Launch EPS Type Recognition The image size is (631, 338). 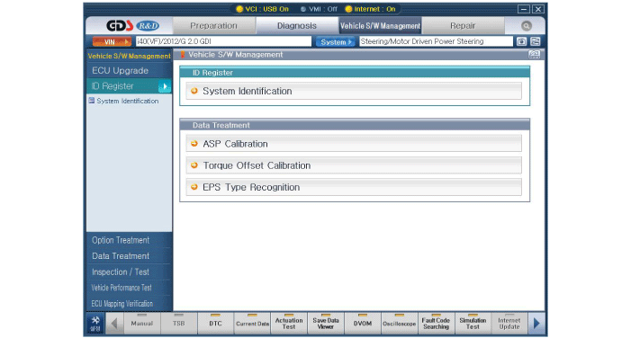coord(354,187)
